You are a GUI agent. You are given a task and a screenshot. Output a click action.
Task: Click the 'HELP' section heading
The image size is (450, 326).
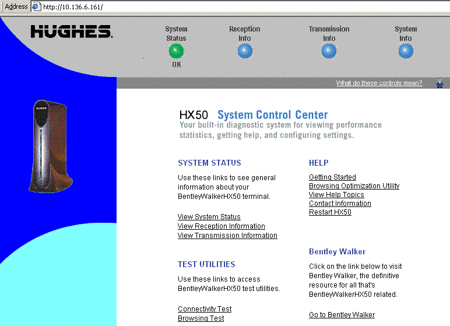coord(319,163)
